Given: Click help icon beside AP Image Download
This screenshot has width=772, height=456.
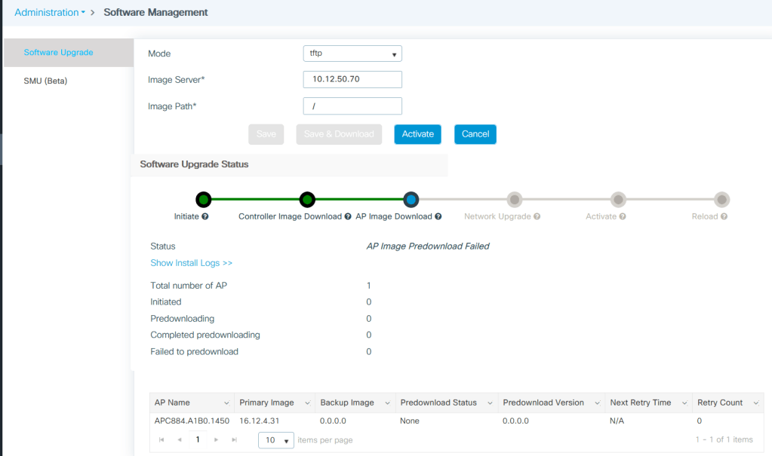Looking at the screenshot, I should (x=438, y=216).
